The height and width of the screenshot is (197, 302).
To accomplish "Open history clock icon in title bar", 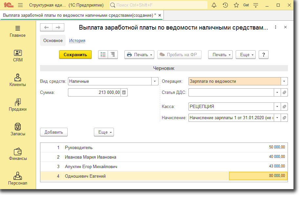I will tap(225, 5).
